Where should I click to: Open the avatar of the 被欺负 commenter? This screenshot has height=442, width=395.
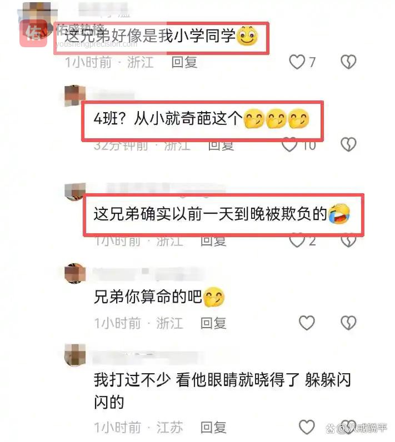[75, 192]
